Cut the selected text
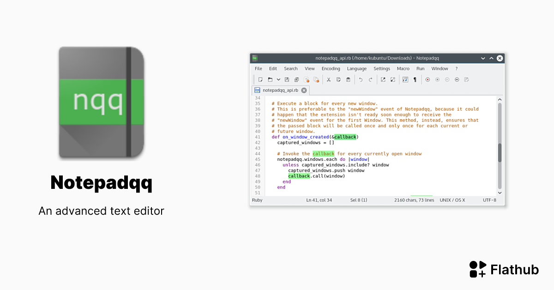 [x=329, y=79]
